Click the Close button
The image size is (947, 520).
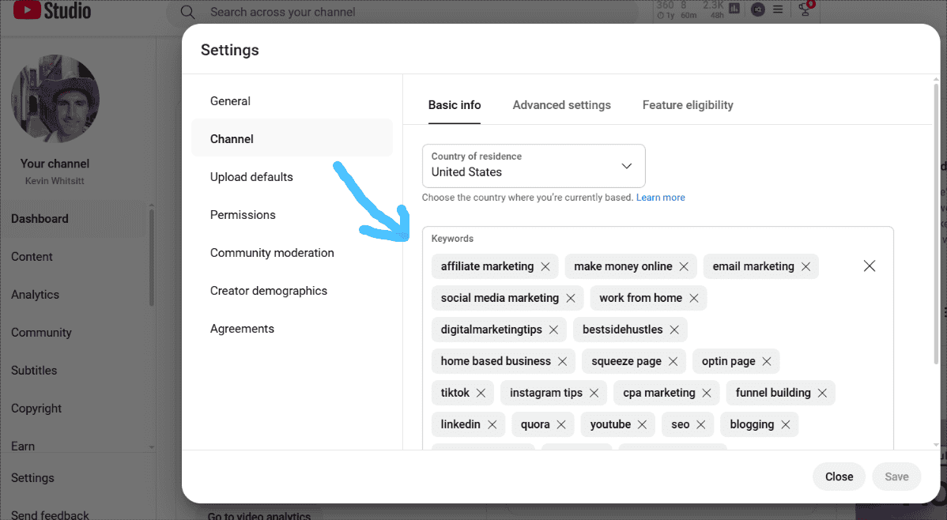click(x=839, y=477)
